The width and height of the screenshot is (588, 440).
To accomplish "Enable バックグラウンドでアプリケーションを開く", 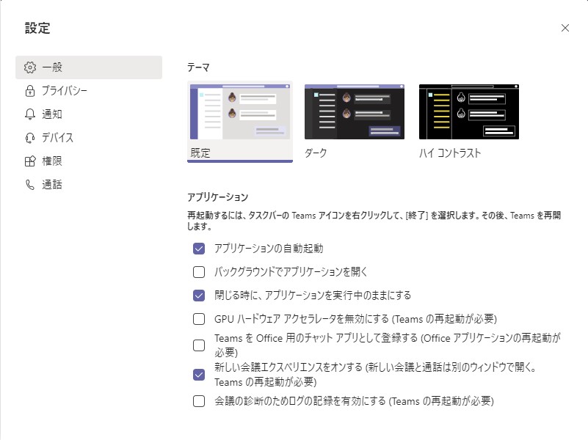I will (197, 272).
